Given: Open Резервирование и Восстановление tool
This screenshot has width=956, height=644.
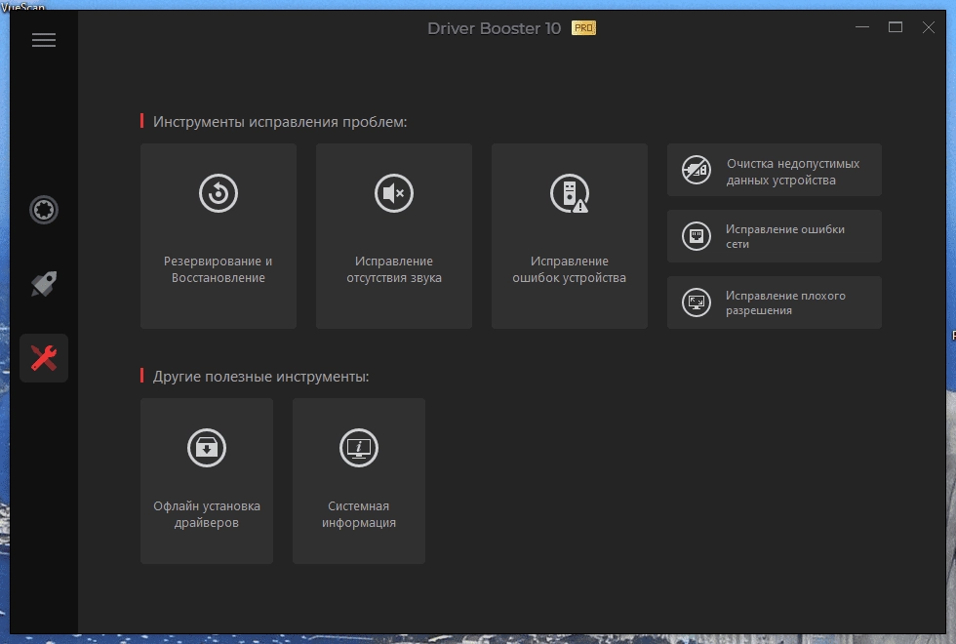Looking at the screenshot, I should click(219, 236).
